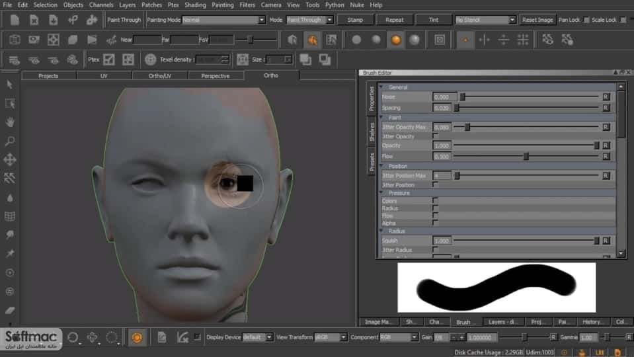This screenshot has width=634, height=357.
Task: Select the eraser tool at toolbar bottom
Action: [x=10, y=310]
